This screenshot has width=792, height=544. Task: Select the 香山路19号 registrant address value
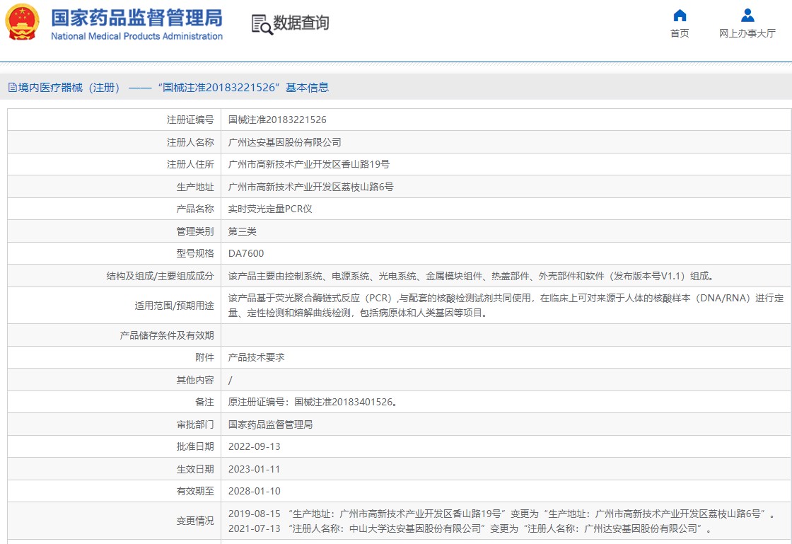308,164
